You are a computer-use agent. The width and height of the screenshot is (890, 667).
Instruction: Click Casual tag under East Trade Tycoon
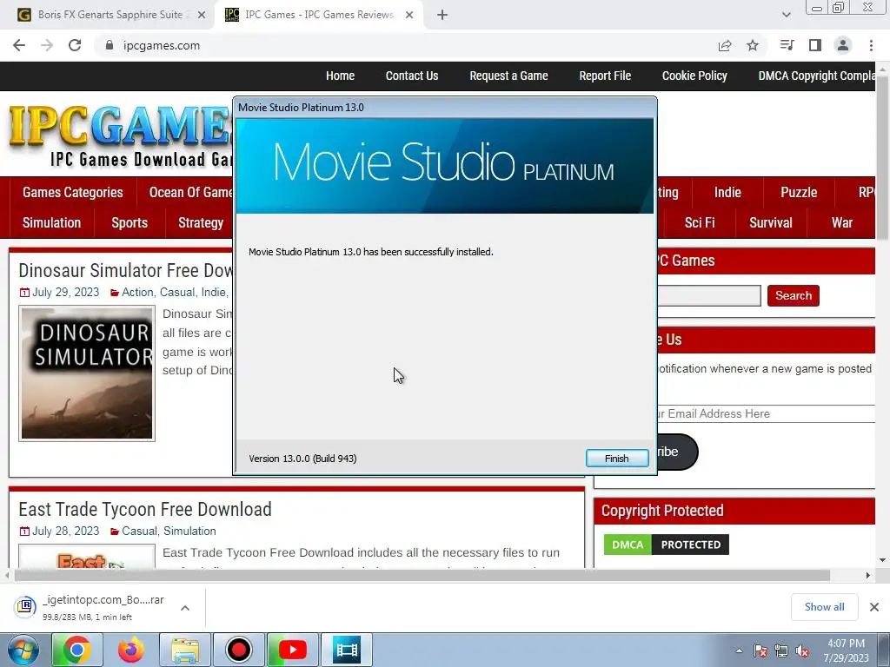[139, 531]
